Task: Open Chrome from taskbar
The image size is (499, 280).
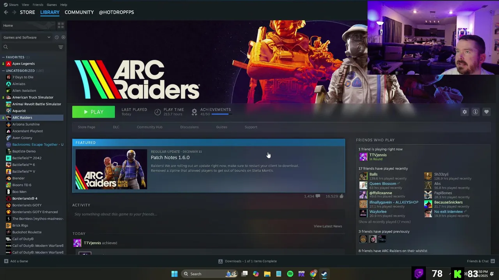Action: (x=313, y=274)
